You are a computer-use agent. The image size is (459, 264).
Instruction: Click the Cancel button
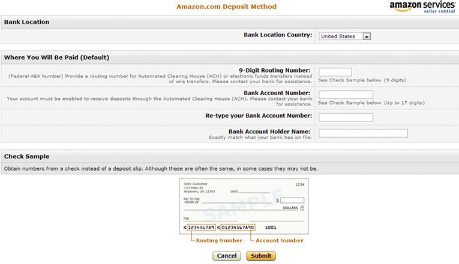pyautogui.click(x=227, y=256)
